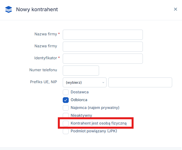Click the starred Nazwa firmy label

coord(46,34)
